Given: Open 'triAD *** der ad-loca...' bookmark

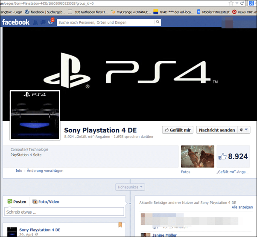Looking at the screenshot, I should coord(173,12).
